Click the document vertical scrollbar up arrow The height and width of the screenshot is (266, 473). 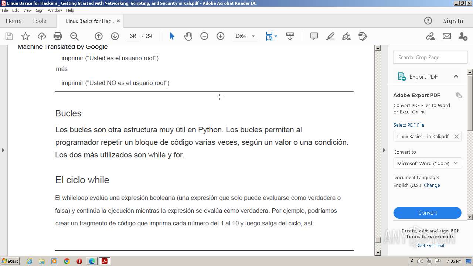coord(378,48)
